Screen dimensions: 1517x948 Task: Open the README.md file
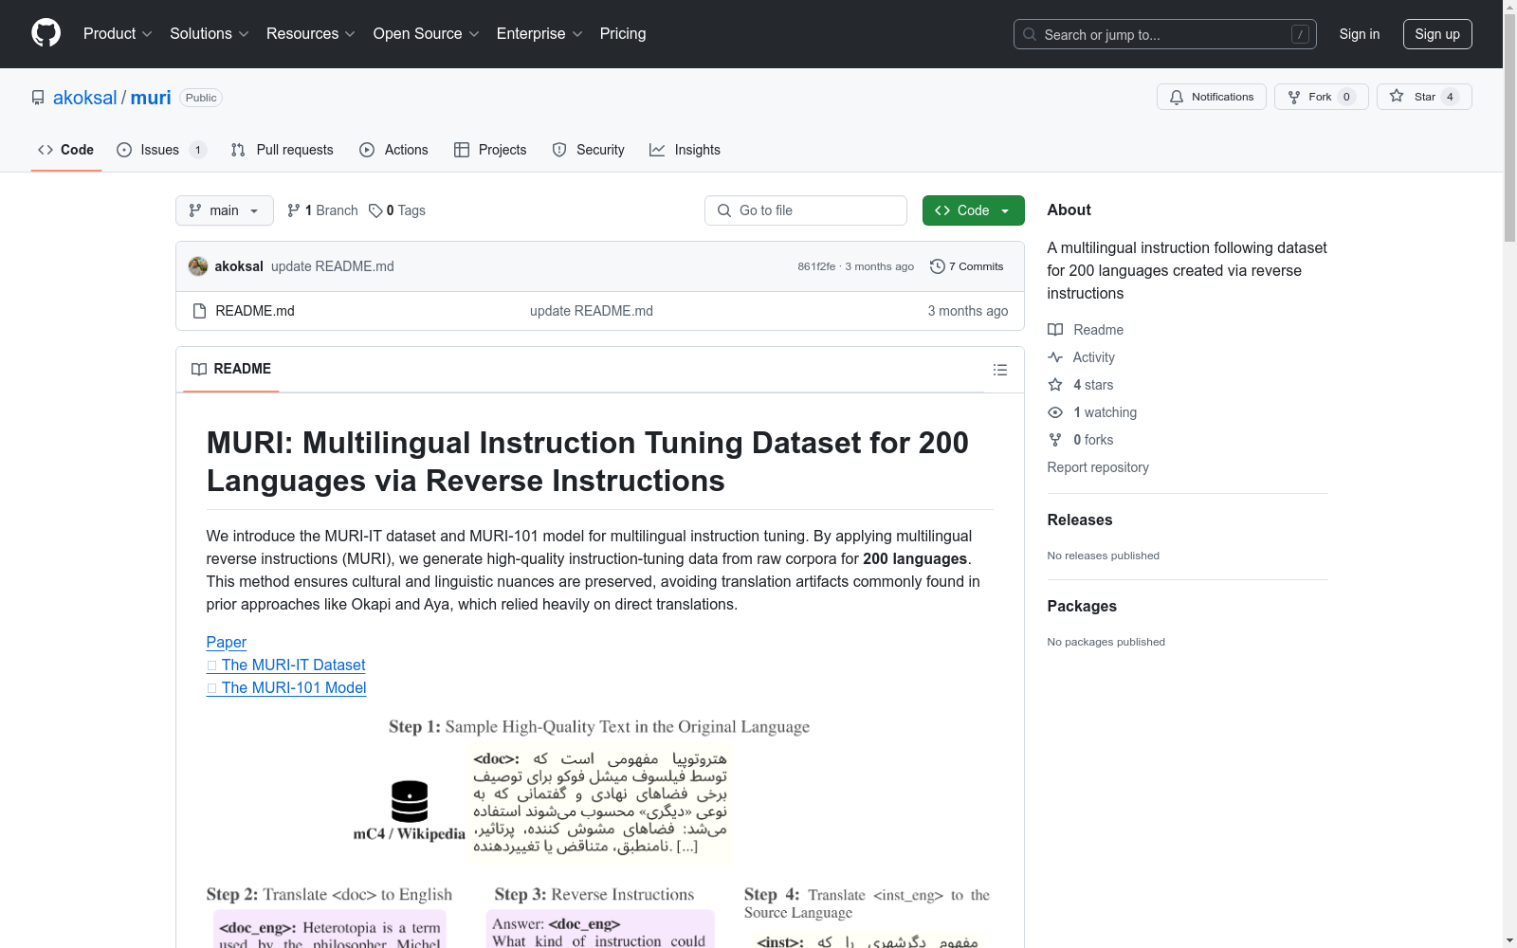click(254, 311)
